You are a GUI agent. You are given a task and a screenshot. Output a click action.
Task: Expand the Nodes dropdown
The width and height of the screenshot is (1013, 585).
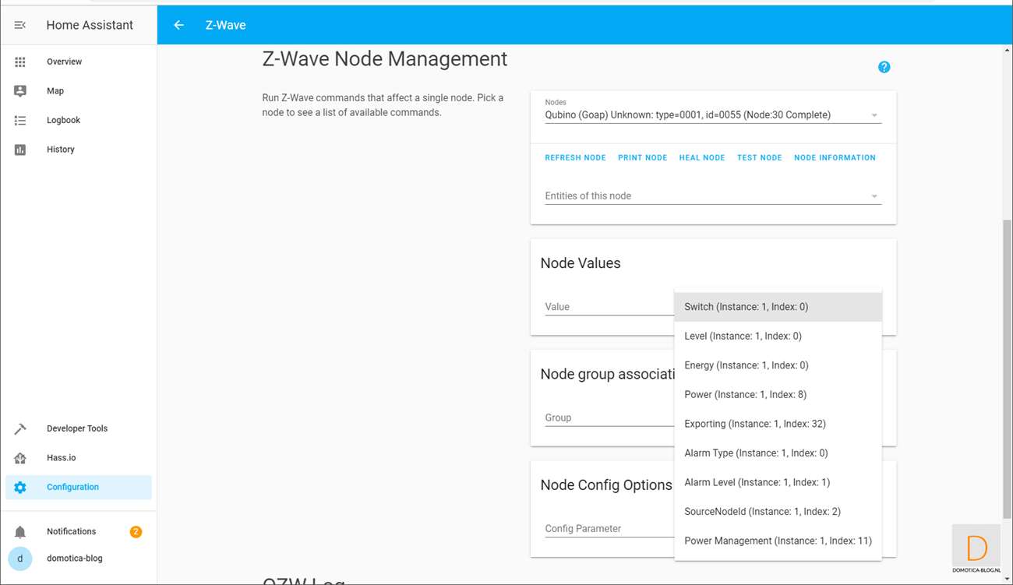click(874, 115)
